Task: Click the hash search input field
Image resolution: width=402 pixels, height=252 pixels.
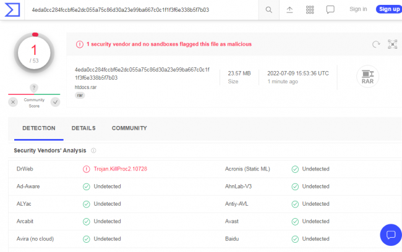Action: point(142,10)
